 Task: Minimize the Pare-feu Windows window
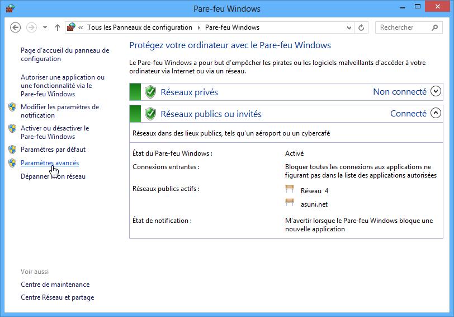coord(403,7)
